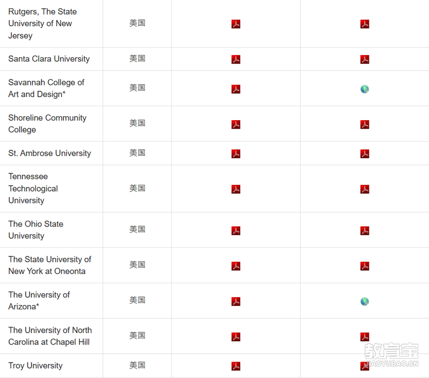Open first PDF for Savannah College of Art
The image size is (429, 378).
tap(236, 89)
